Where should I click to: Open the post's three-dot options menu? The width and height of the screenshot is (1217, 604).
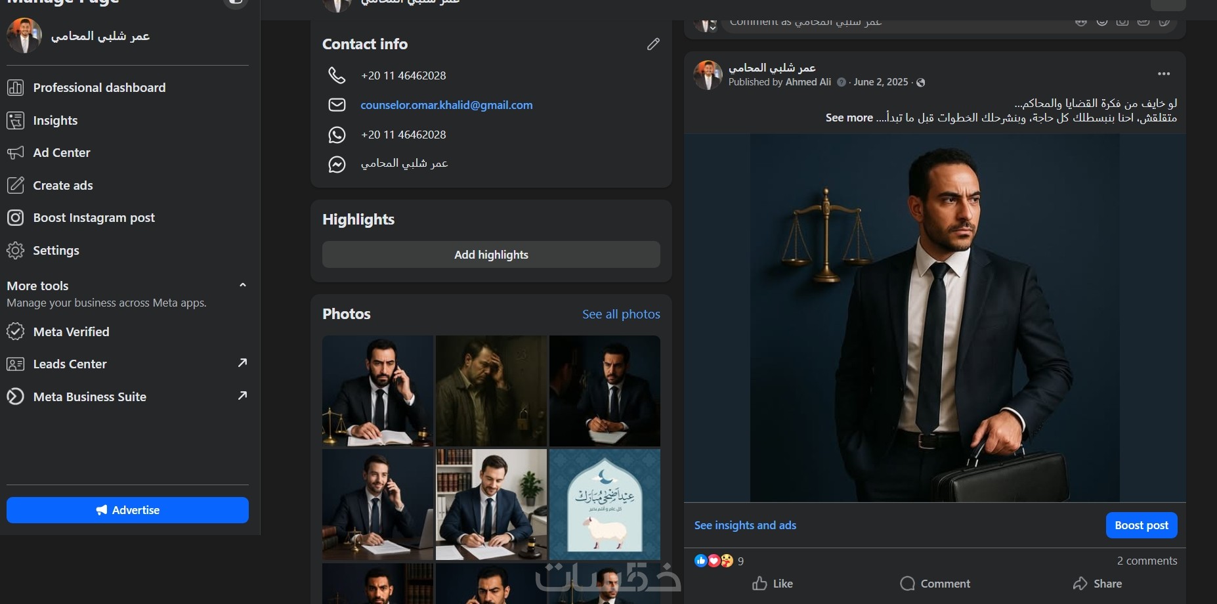coord(1164,74)
